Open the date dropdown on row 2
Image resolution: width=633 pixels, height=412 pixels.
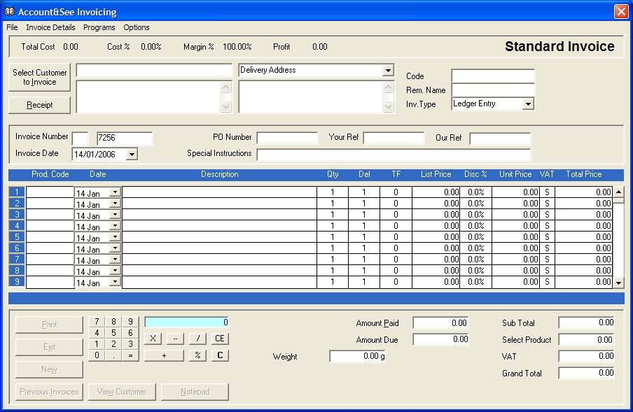[115, 203]
